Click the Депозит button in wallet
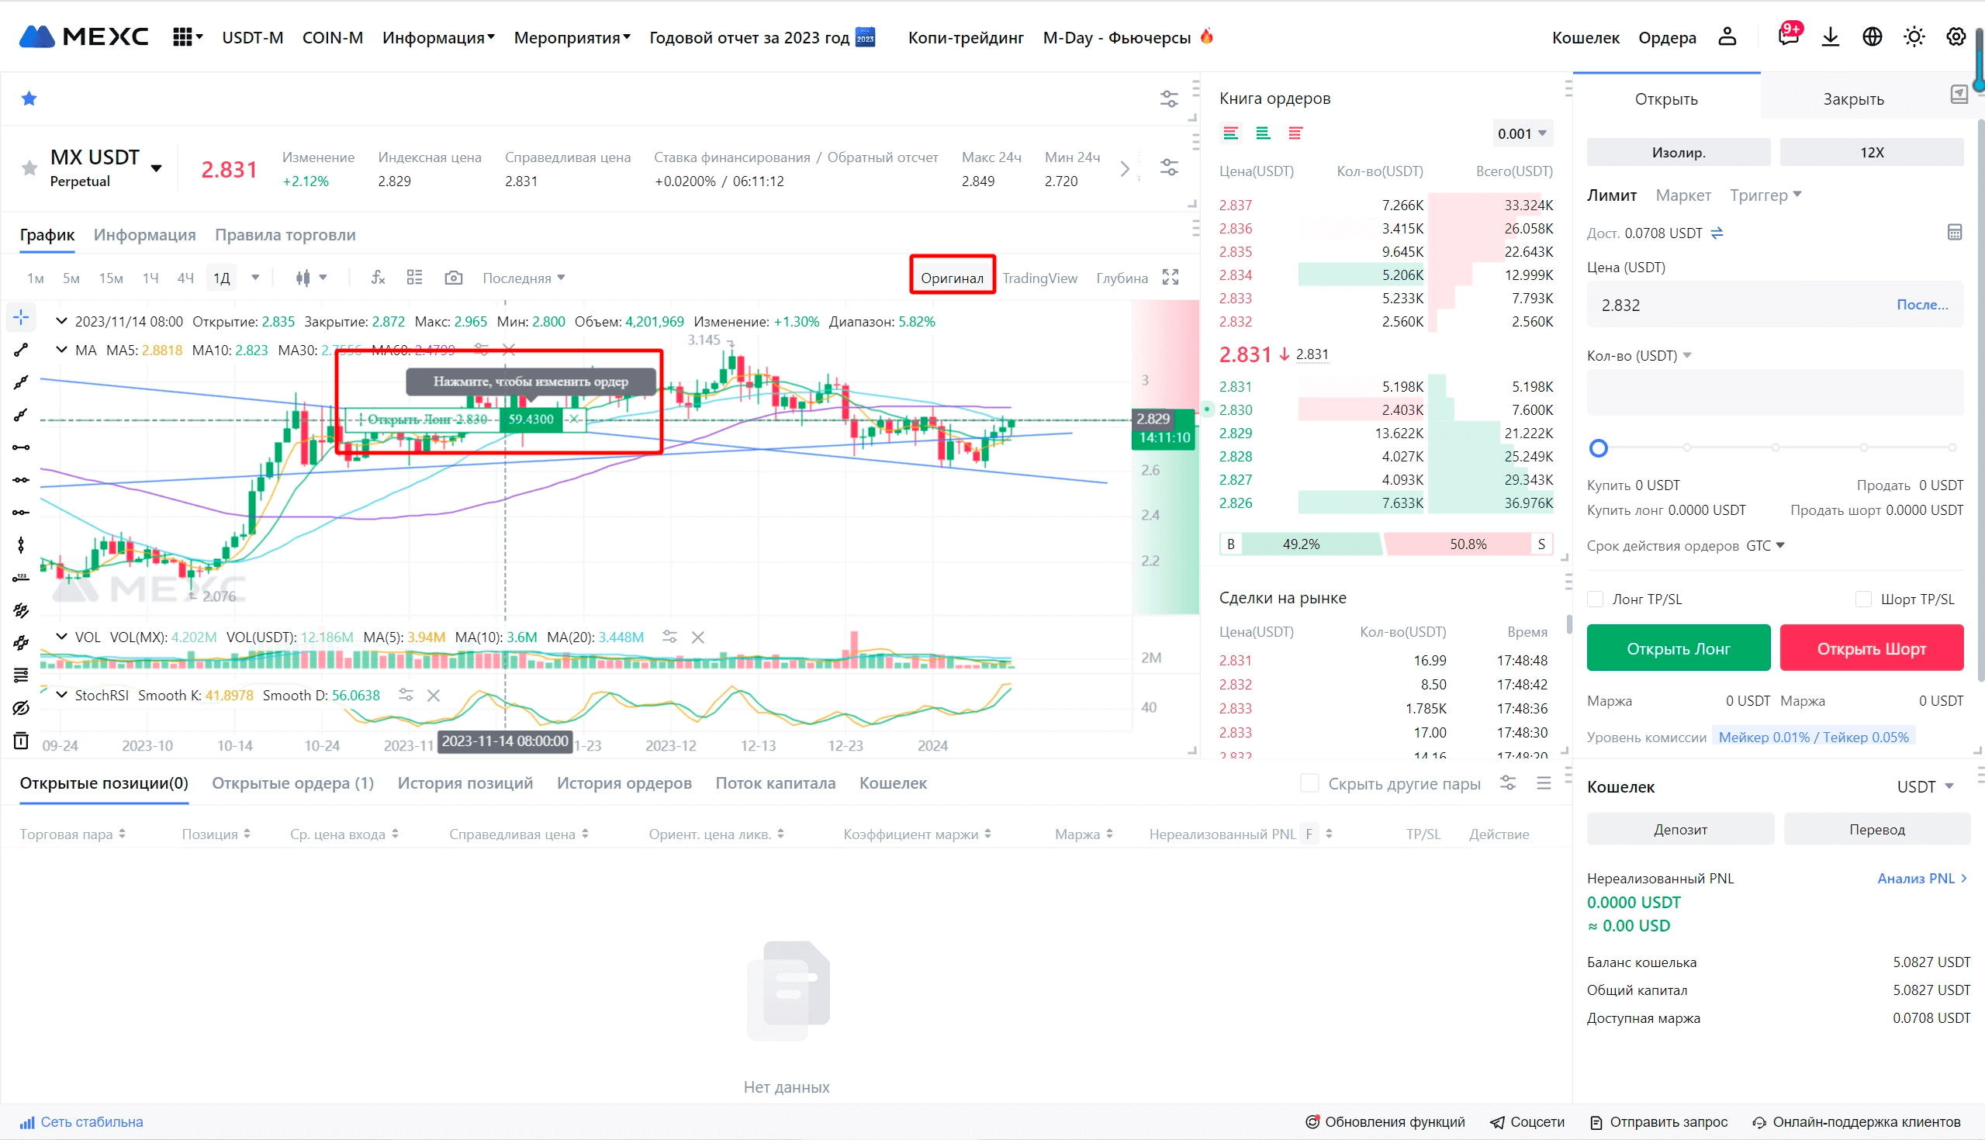This screenshot has height=1140, width=1985. pos(1679,829)
